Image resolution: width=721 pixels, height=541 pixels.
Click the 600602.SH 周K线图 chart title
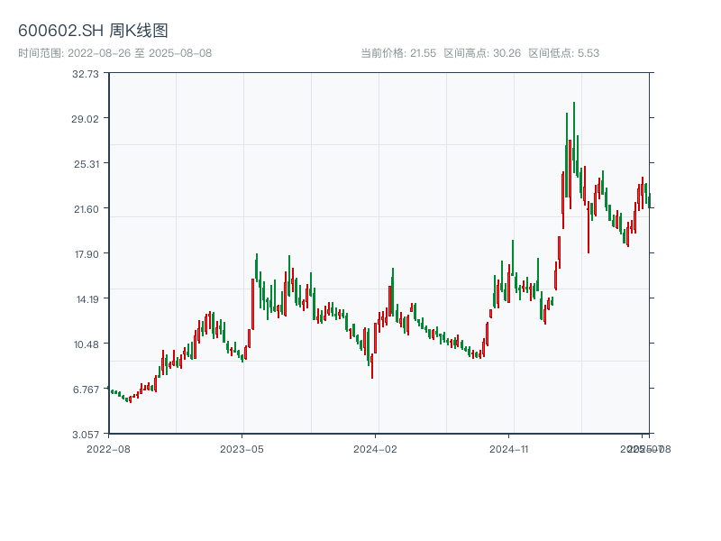pos(93,32)
